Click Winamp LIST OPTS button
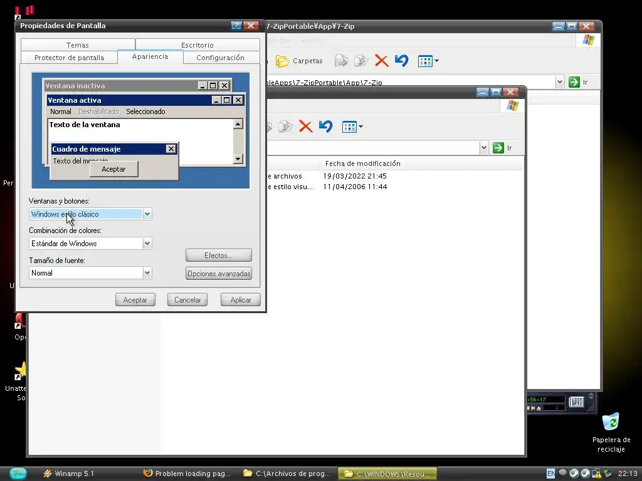Viewport: 642px width, 481px height. [x=577, y=401]
